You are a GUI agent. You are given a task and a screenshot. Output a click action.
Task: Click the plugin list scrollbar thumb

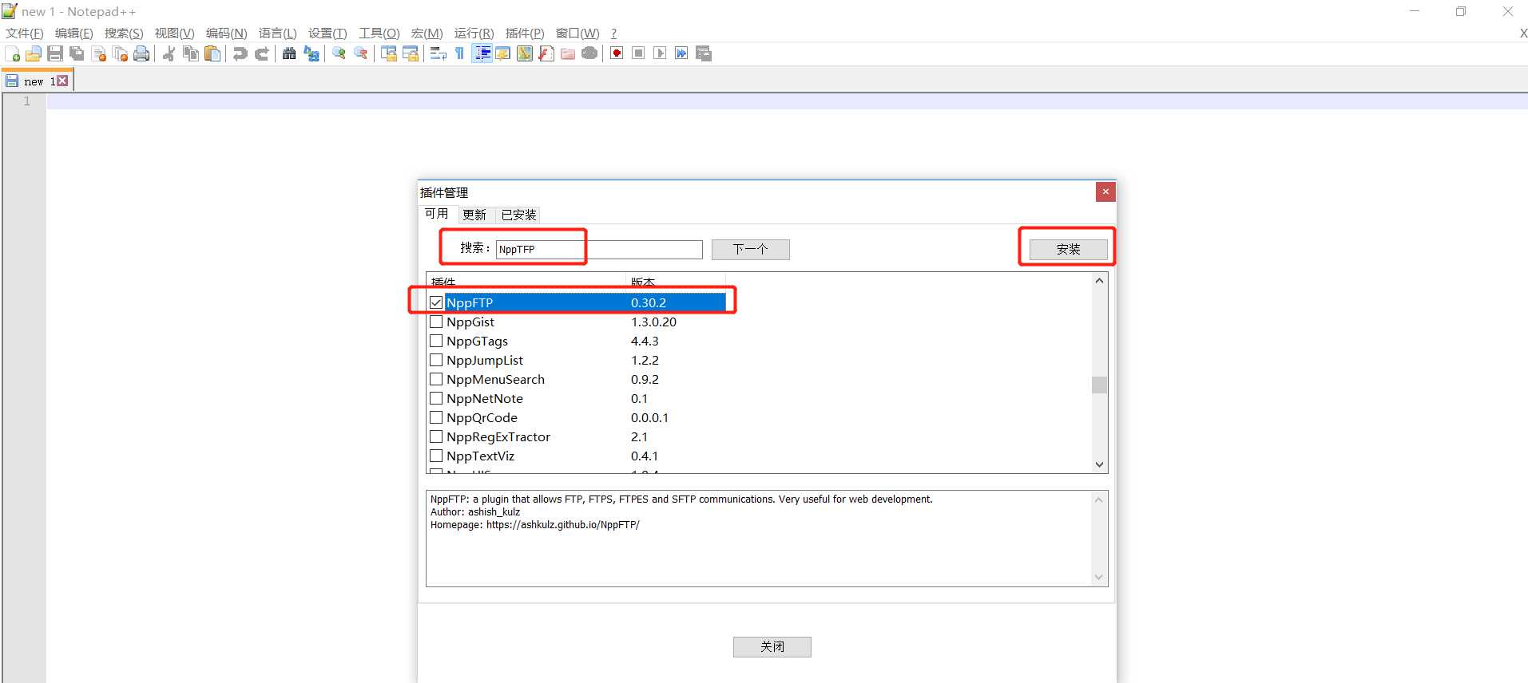click(1099, 385)
